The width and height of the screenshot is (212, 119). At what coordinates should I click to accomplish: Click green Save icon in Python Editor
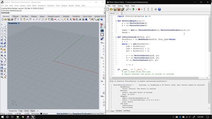115,9
